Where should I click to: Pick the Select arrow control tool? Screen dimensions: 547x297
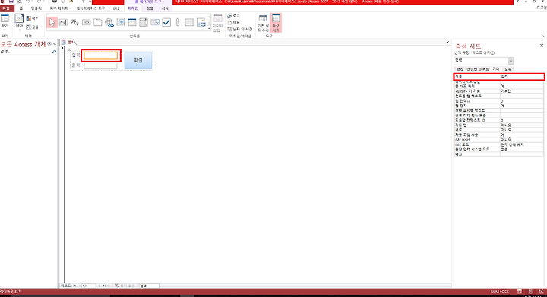pos(52,22)
